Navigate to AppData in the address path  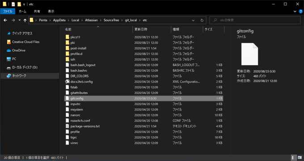[59, 20]
